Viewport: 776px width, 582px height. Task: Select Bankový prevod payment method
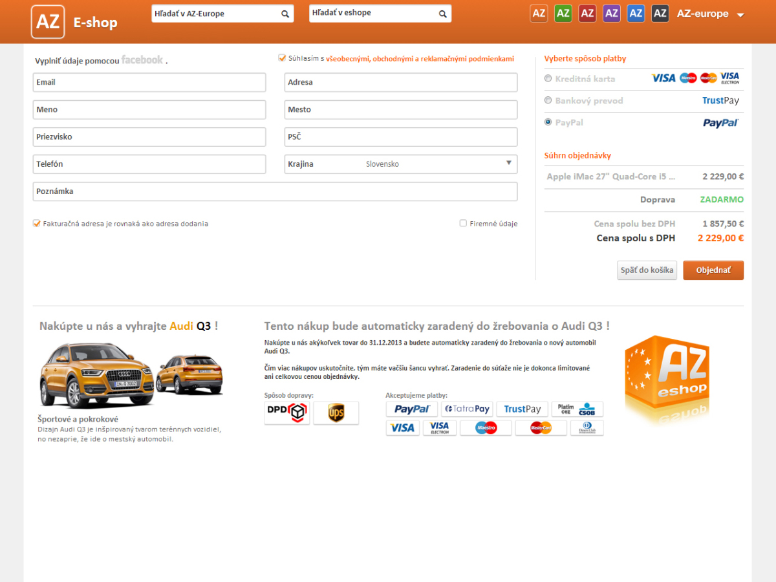pos(548,101)
